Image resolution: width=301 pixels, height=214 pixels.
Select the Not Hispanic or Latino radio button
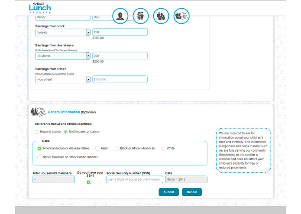[x=65, y=132]
